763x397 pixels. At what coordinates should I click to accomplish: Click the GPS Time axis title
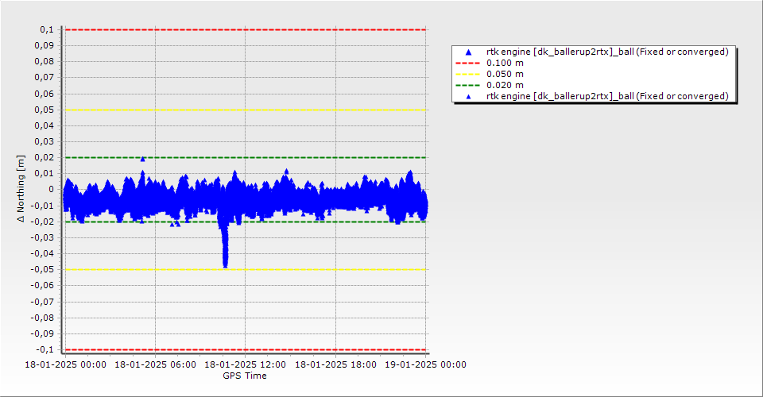pyautogui.click(x=245, y=376)
